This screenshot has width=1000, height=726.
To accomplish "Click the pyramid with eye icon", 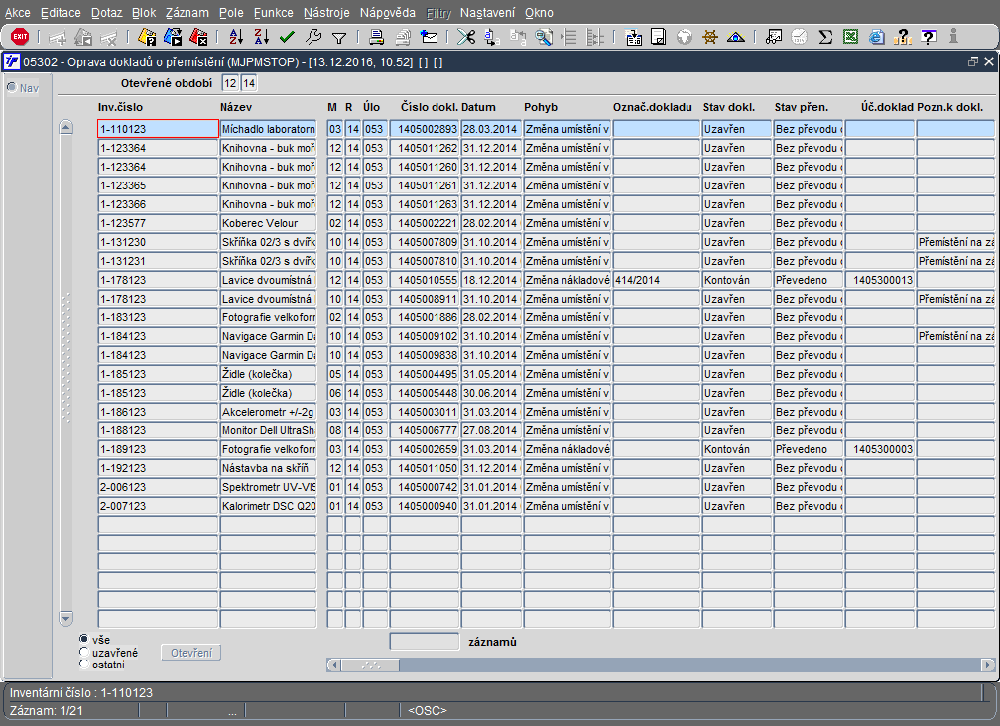I will tap(736, 37).
